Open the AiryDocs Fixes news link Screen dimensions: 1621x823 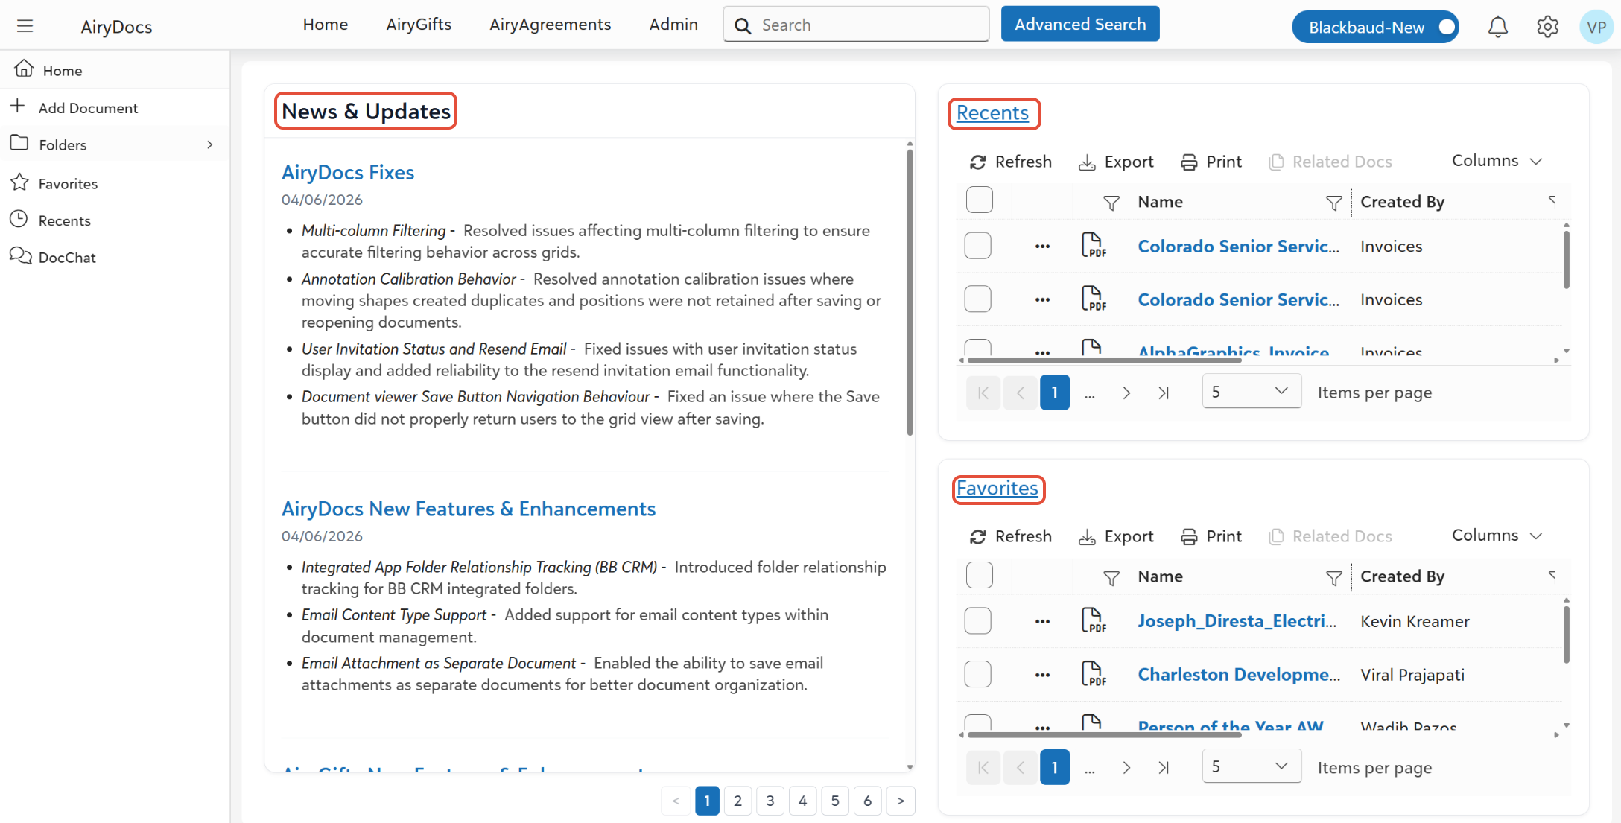348,173
